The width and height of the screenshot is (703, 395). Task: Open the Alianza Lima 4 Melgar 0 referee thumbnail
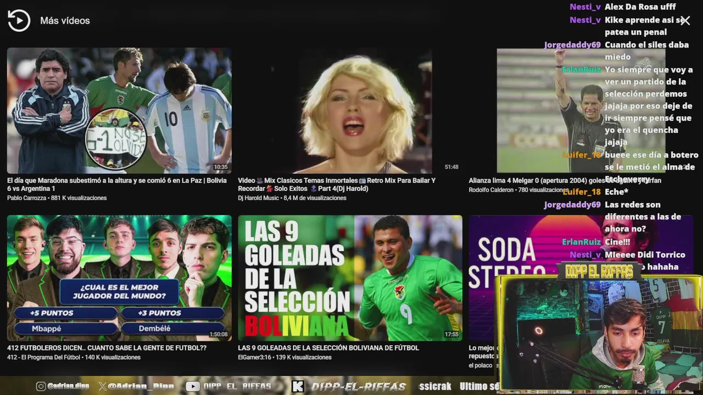[581, 110]
